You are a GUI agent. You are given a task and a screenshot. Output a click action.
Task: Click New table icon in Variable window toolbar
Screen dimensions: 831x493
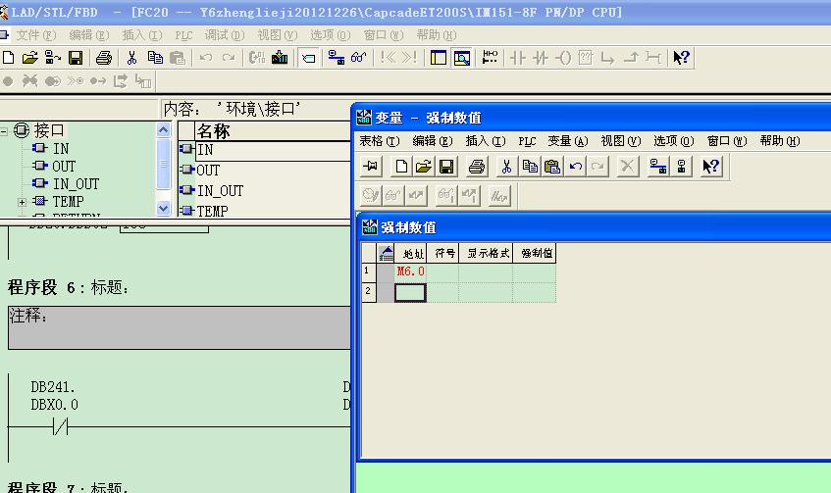[x=401, y=167]
